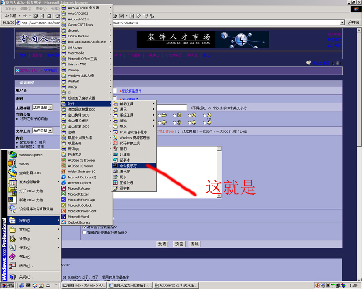This screenshot has width=362, height=289.
Task: Toggle 是否显示您的签名 checkbox
Action: [x=85, y=227]
